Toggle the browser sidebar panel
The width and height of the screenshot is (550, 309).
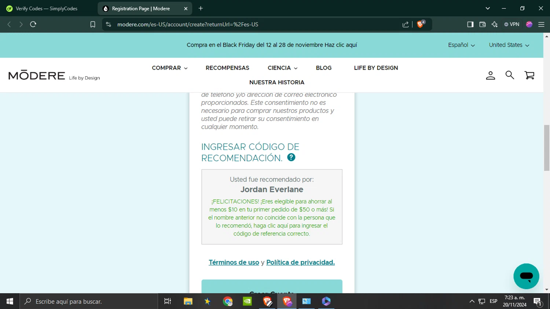click(x=470, y=24)
